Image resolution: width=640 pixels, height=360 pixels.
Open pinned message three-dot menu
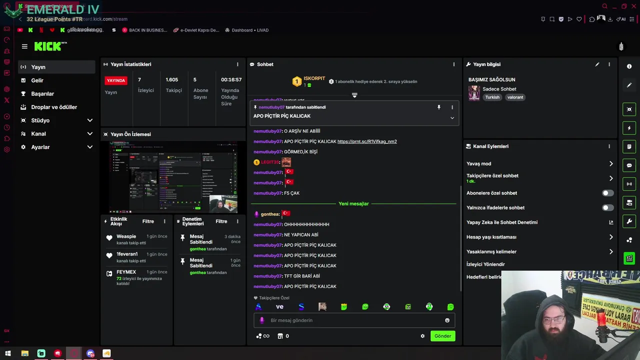click(452, 107)
